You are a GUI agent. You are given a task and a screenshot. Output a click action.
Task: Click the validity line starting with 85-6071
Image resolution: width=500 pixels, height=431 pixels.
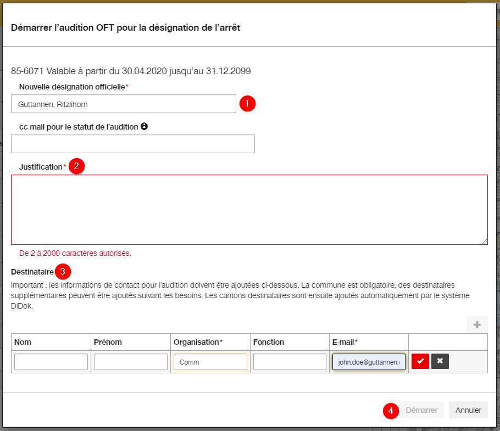pos(131,71)
